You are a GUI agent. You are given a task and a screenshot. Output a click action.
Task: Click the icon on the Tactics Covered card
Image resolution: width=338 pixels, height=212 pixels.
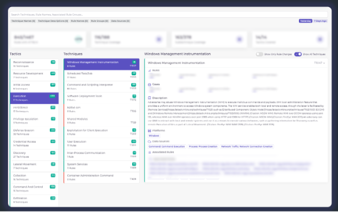click(320, 39)
